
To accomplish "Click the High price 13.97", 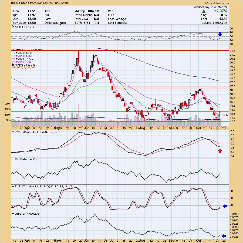I will coord(32,15).
